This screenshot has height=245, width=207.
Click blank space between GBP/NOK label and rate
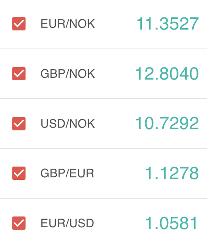(115, 73)
